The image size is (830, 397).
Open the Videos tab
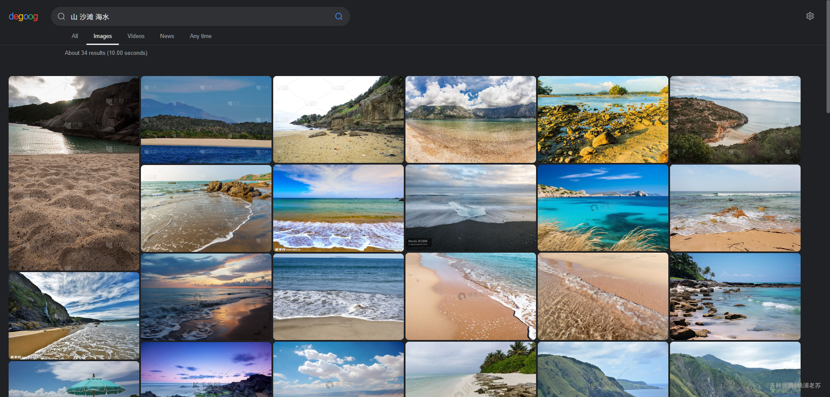136,36
